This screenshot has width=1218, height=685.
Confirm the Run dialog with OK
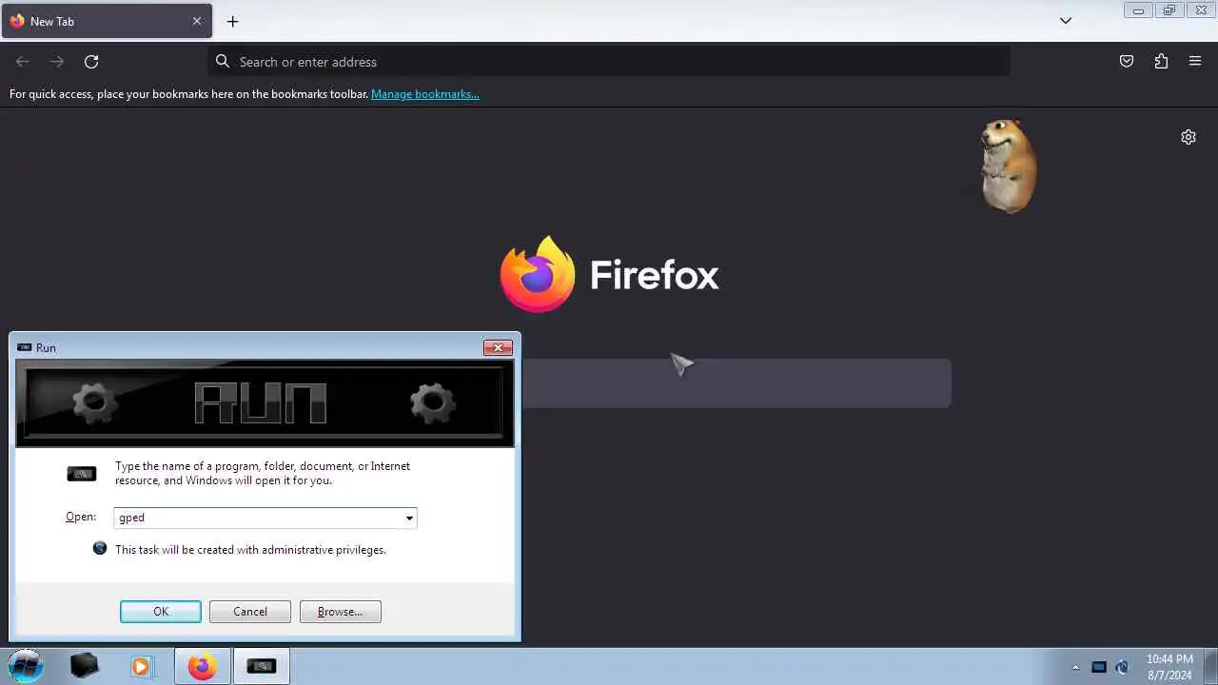(x=161, y=612)
